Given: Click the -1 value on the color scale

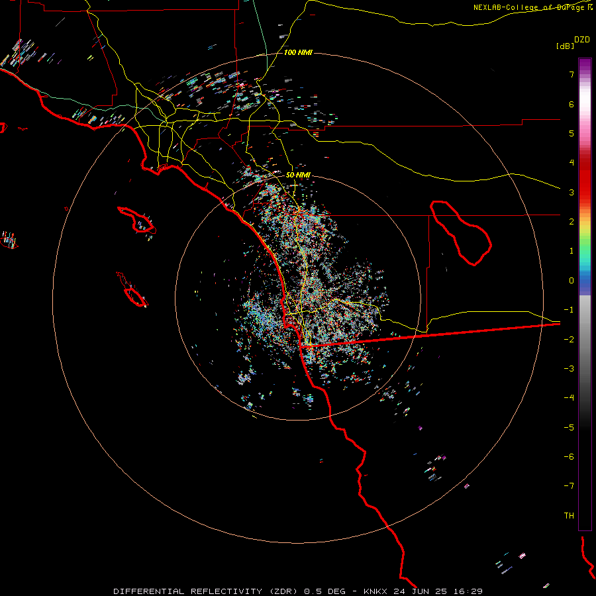Looking at the screenshot, I should click(x=569, y=310).
